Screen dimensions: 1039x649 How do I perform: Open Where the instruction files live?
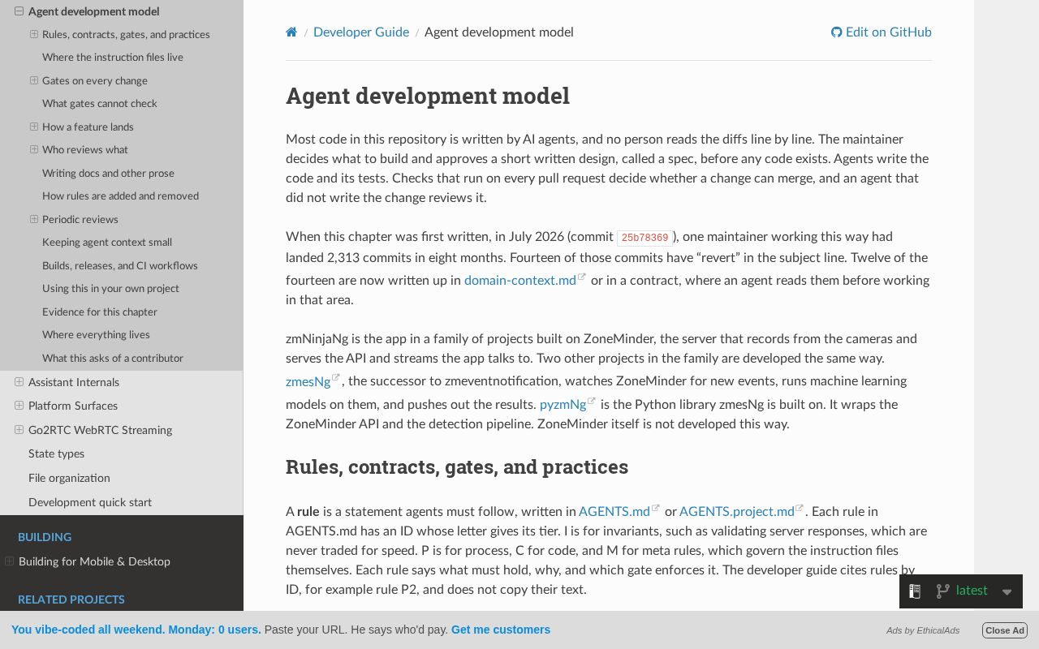[x=113, y=58]
